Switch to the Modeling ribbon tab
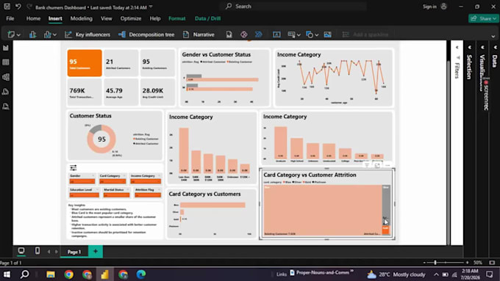 (82, 18)
